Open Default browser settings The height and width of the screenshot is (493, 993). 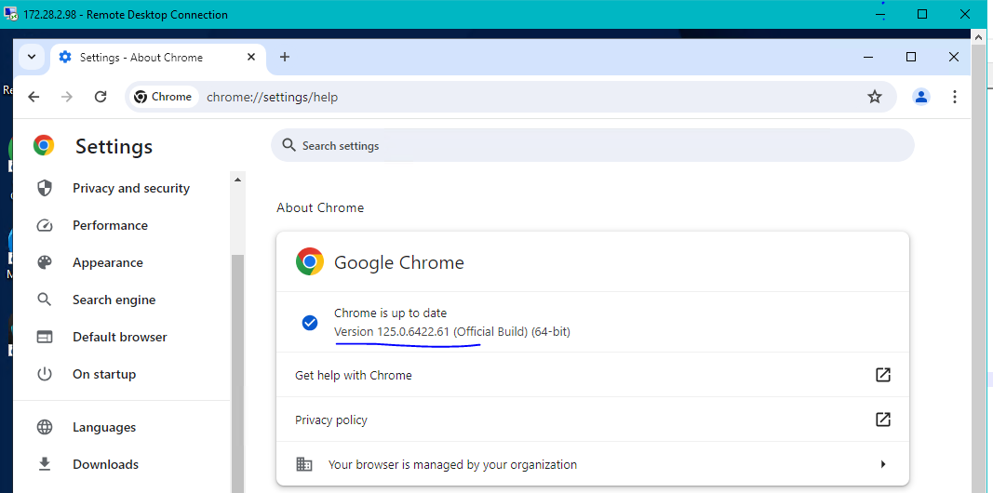(x=122, y=337)
